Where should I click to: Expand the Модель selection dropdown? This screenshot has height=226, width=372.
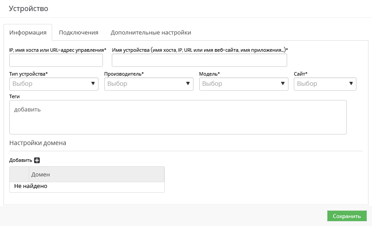(x=244, y=84)
